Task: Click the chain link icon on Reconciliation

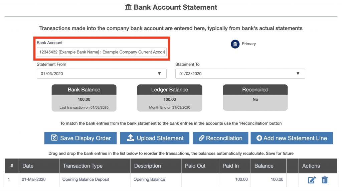Action: [x=201, y=138]
